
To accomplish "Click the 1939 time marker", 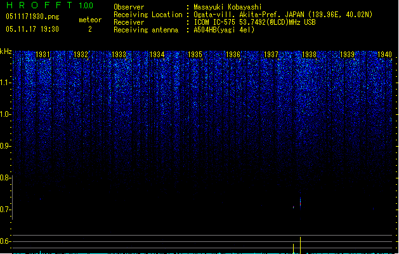I will point(347,54).
